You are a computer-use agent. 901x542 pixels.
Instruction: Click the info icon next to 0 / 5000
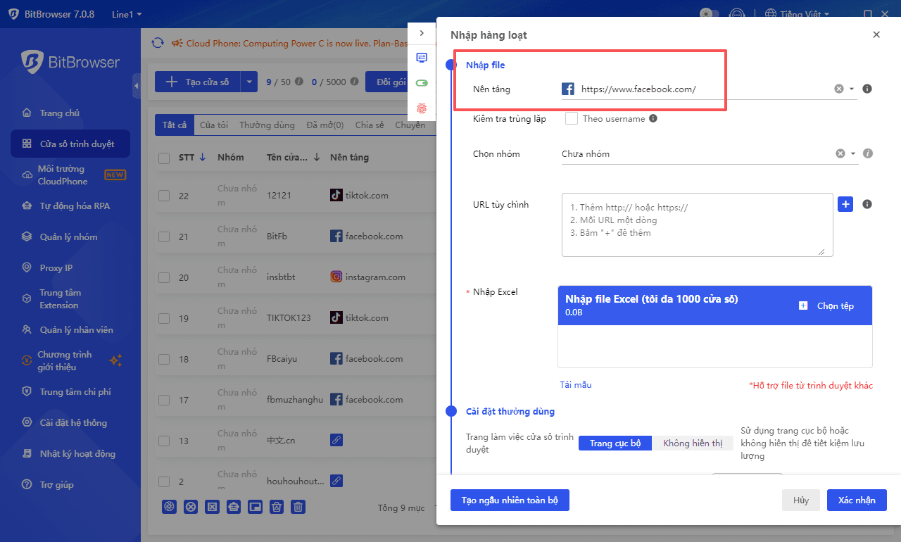tap(353, 82)
